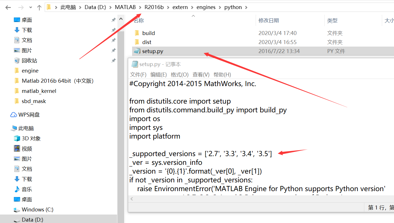
Task: Open the 文件(F) menu in Notepad
Action: (x=138, y=75)
